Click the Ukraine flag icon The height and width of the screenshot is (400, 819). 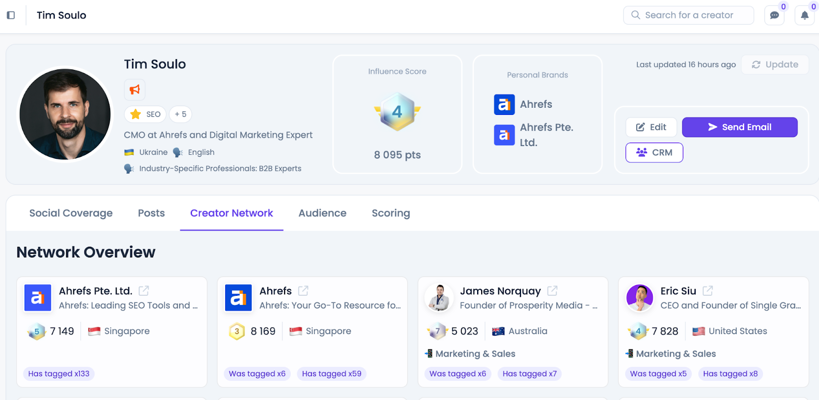(129, 152)
